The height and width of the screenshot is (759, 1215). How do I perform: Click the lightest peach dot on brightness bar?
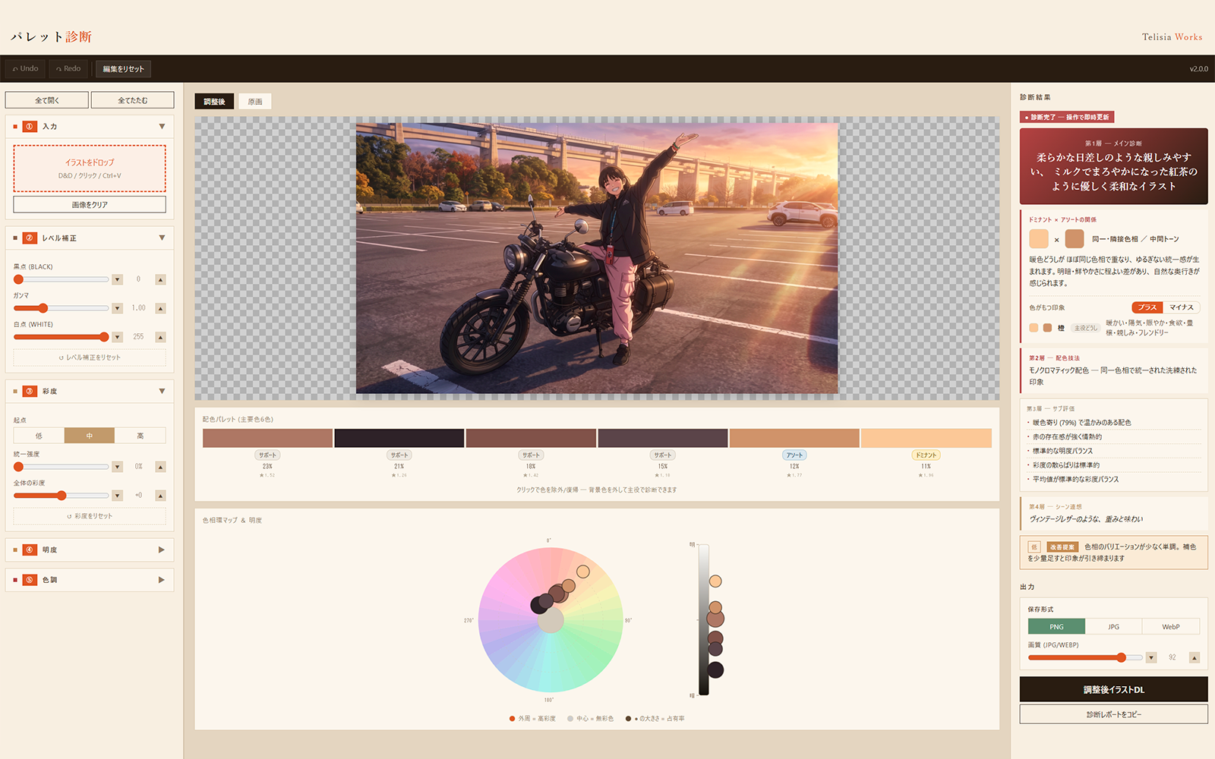(715, 581)
